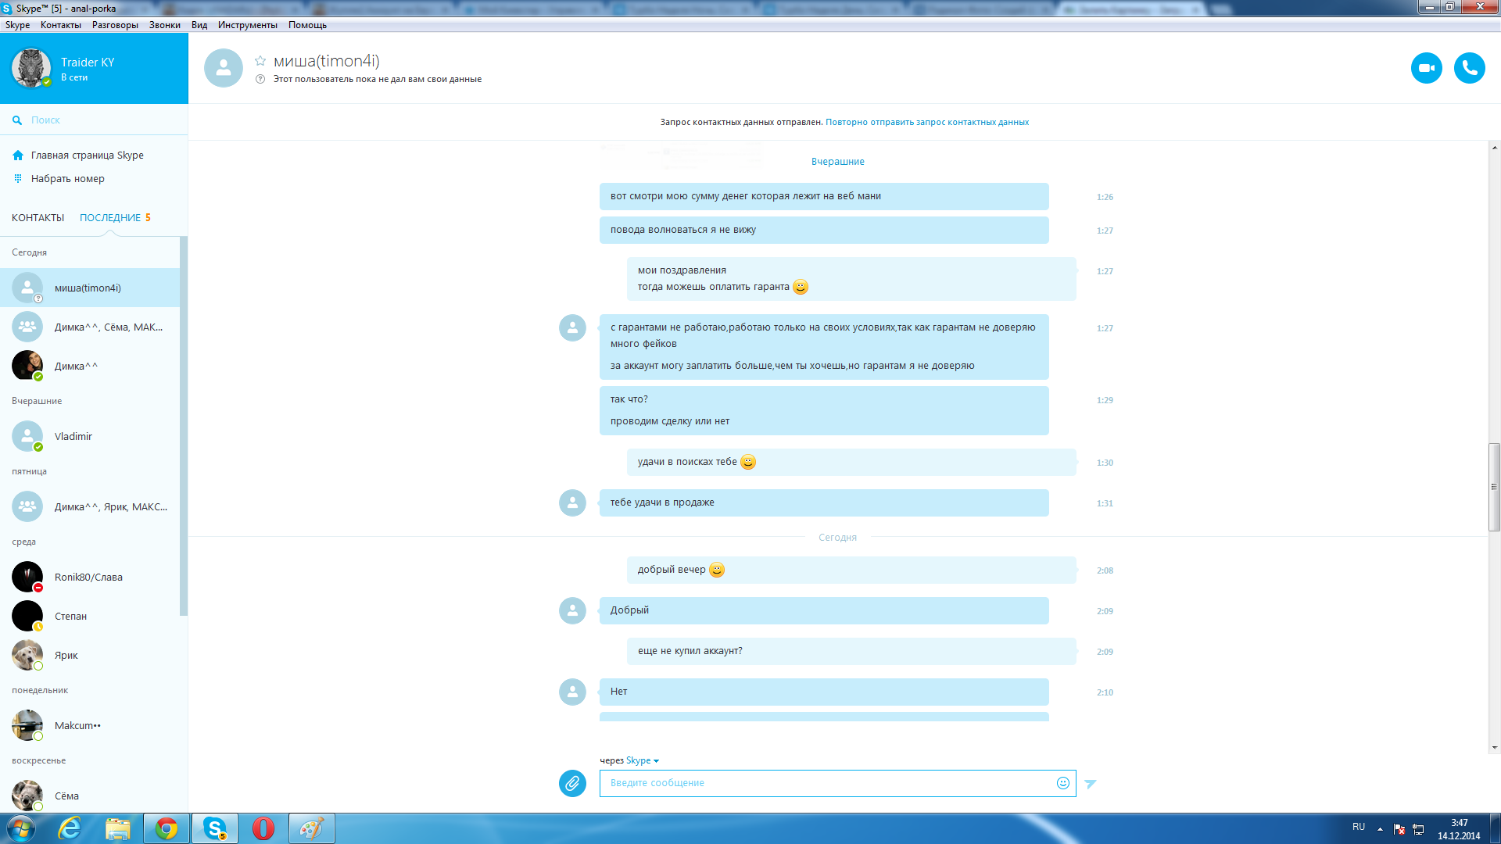Switch to the КОНТАКТЫ tab
The width and height of the screenshot is (1501, 844).
tap(38, 218)
